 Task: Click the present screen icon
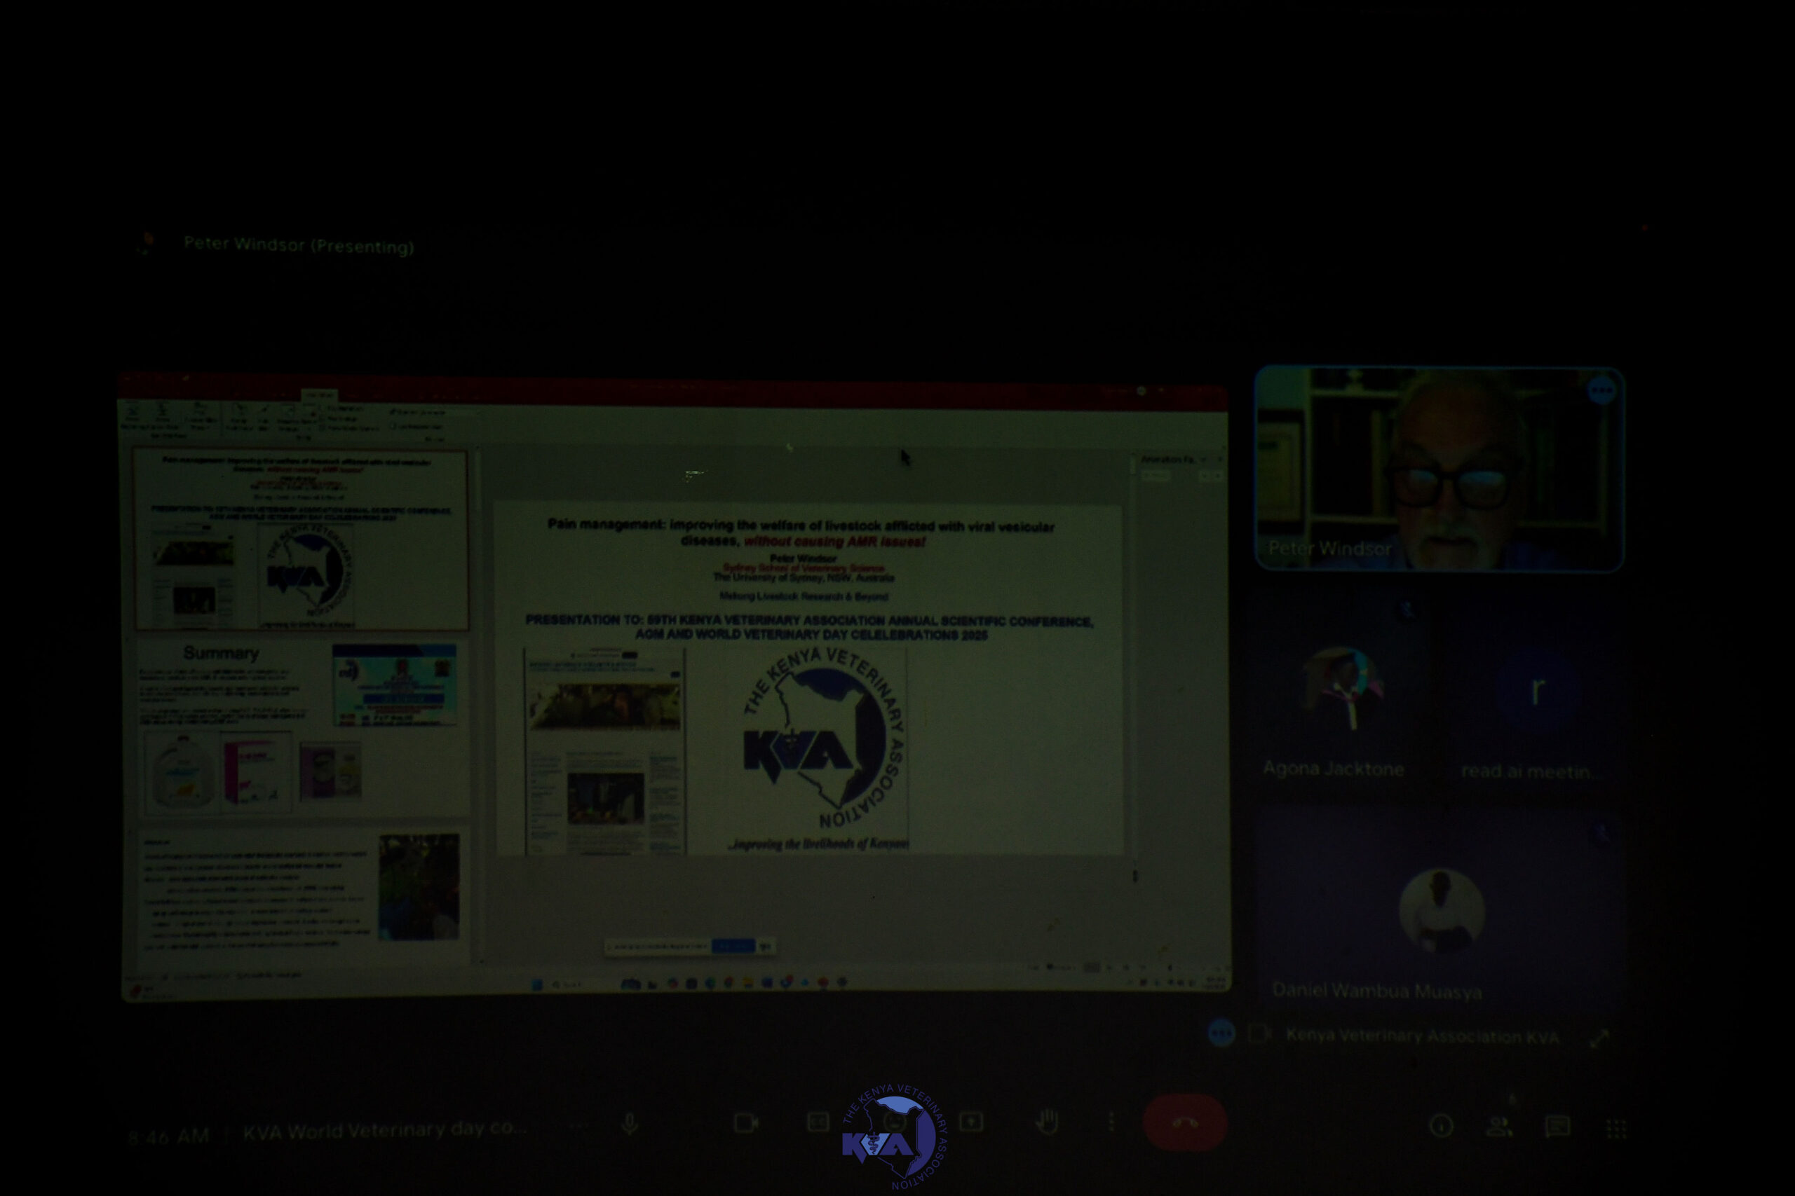tap(970, 1122)
